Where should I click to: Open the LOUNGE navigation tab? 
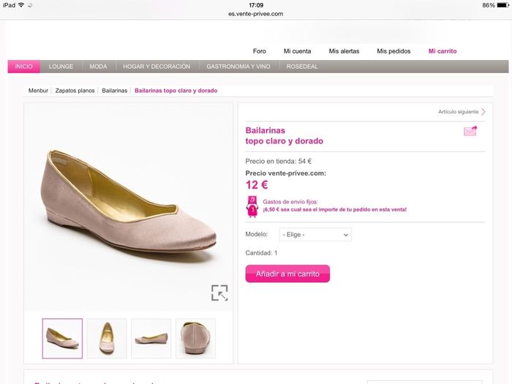click(61, 67)
